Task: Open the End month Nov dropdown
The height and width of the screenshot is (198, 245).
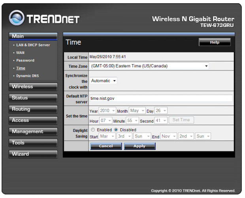Action: [x=169, y=136]
